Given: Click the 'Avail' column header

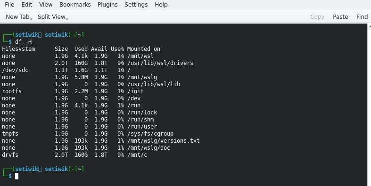Looking at the screenshot, I should click(99, 49).
